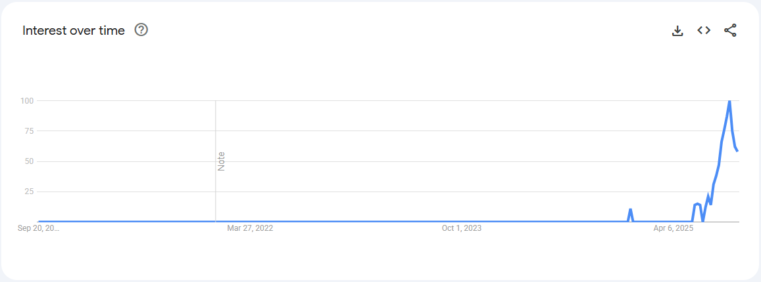Select the Mar 27, 2022 axis label
Viewport: 761px width, 282px height.
click(250, 228)
